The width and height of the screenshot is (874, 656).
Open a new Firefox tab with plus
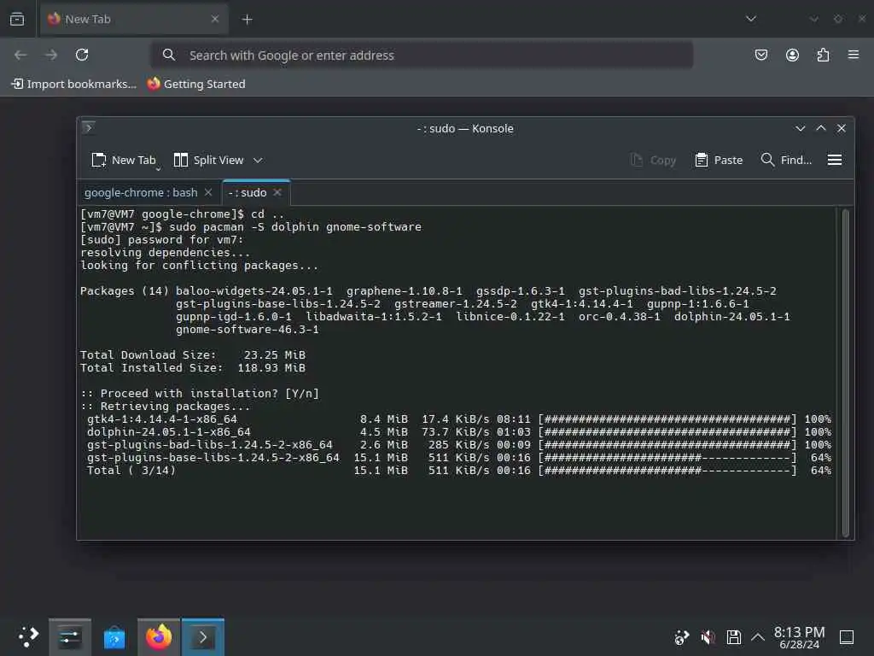pyautogui.click(x=247, y=20)
